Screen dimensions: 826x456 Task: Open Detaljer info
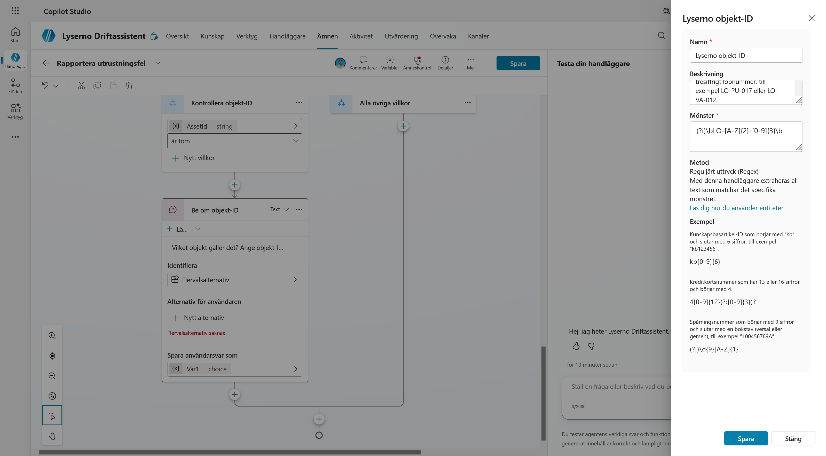pos(445,63)
